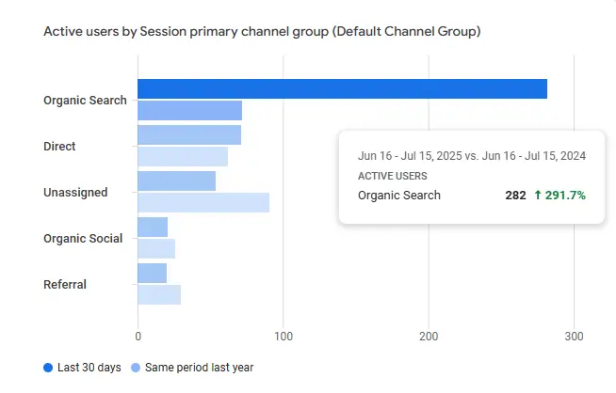
Task: Click the Organic Search row label
Action: [85, 101]
